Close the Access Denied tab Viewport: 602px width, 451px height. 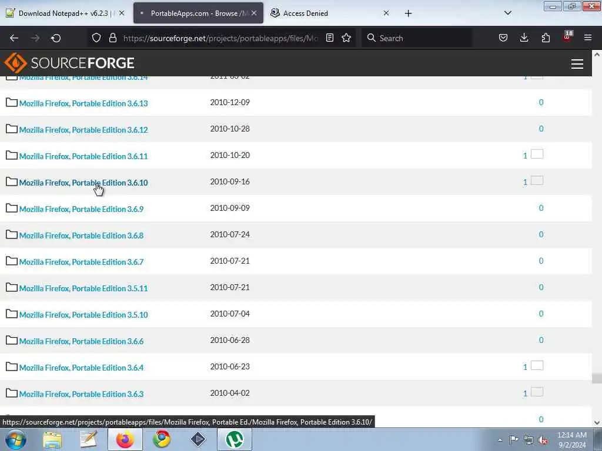386,13
